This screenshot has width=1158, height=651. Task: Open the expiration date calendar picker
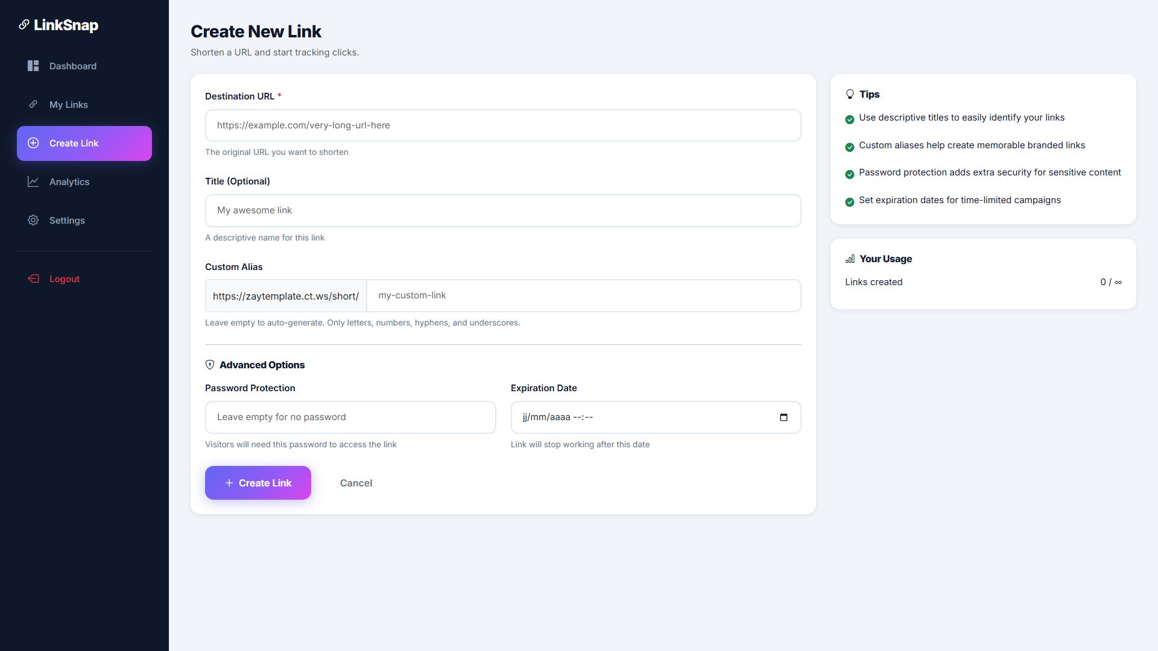783,417
